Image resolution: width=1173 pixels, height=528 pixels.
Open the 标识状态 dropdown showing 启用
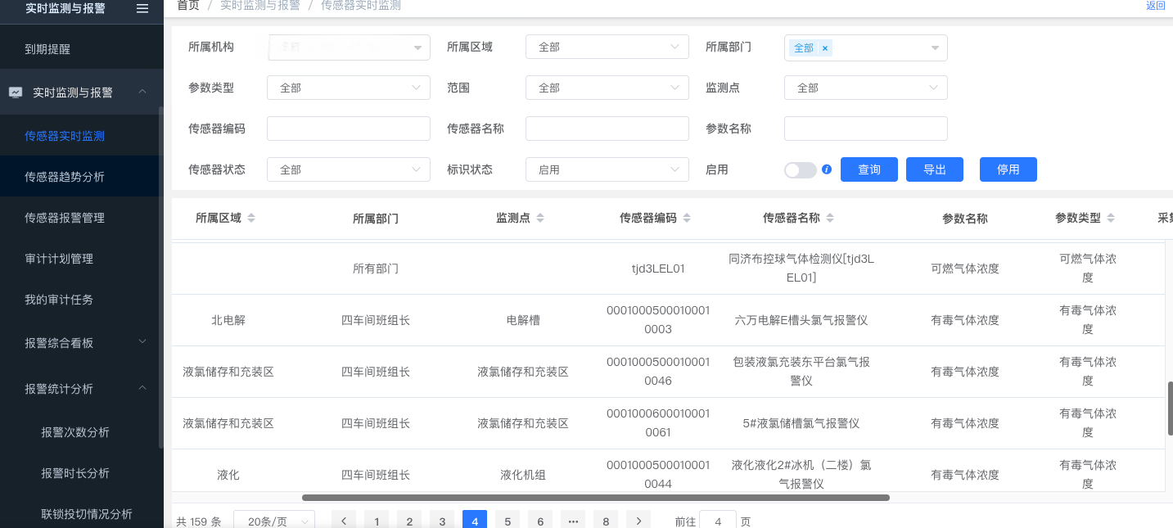[607, 169]
